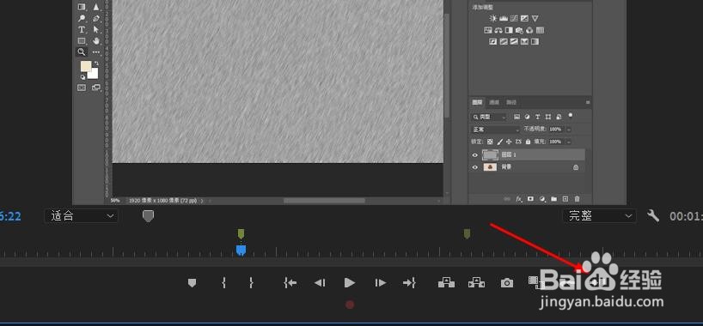This screenshot has height=326, width=703.
Task: Click the Photoshop background color swatch
Action: 94,75
